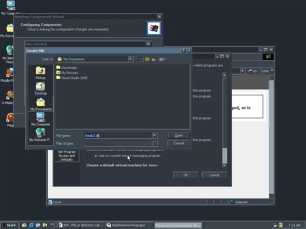Click the Windows logo in Components Wizard header
This screenshot has height=229, width=306.
pos(154,28)
